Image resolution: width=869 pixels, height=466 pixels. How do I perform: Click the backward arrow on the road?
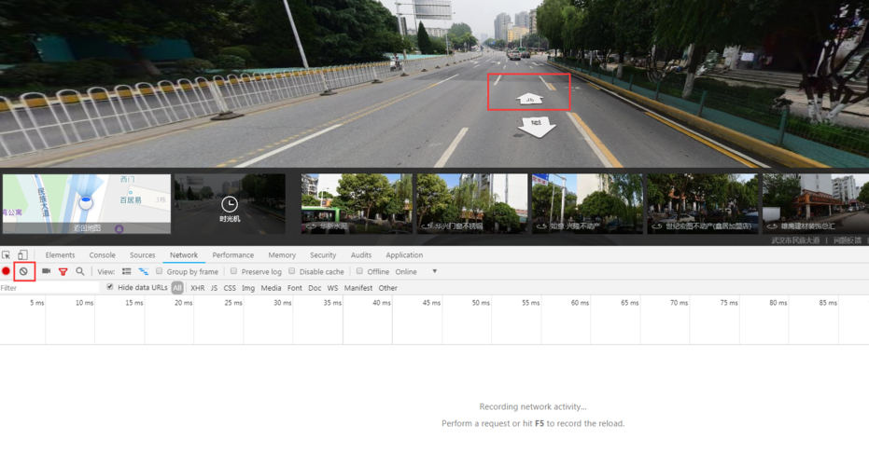[x=537, y=127]
